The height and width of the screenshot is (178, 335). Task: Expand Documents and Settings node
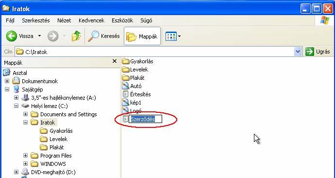[x=25, y=114]
